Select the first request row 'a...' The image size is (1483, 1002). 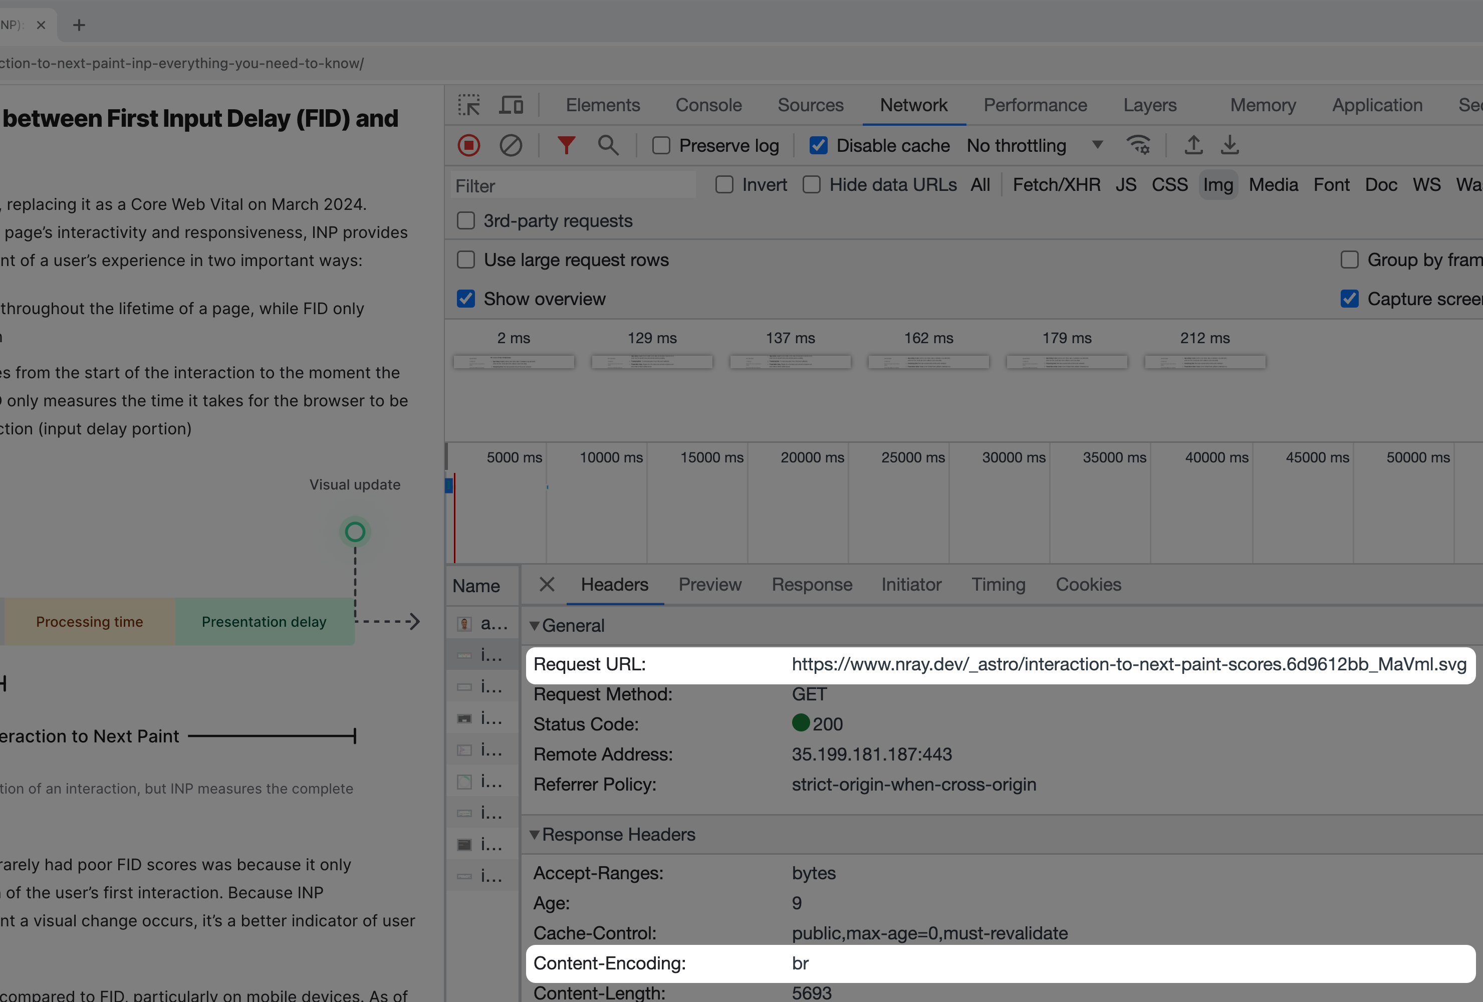[x=482, y=624]
